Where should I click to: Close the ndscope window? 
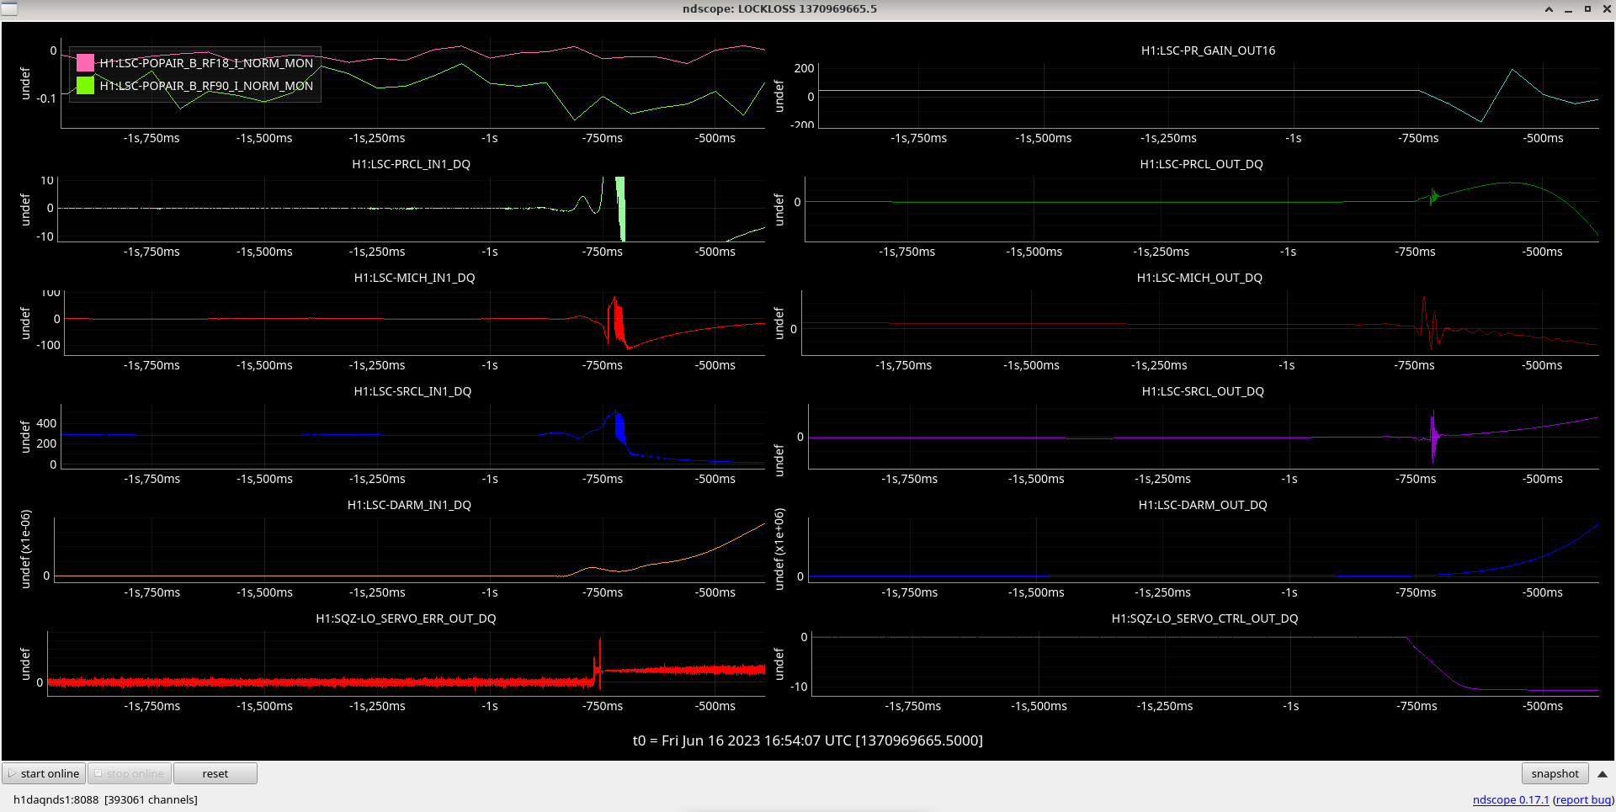1606,9
